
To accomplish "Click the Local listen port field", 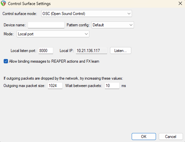I will click(x=46, y=51).
